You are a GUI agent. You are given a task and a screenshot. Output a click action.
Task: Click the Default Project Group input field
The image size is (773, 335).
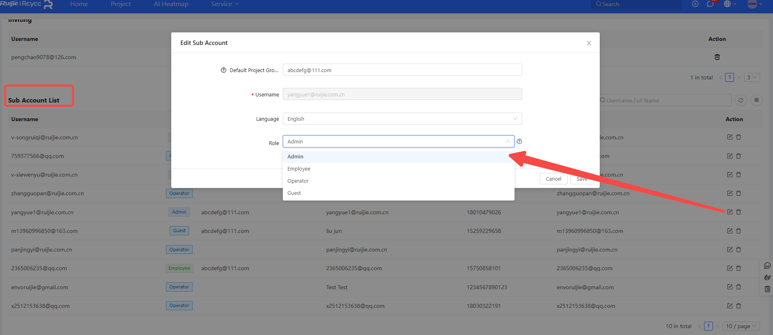(402, 70)
